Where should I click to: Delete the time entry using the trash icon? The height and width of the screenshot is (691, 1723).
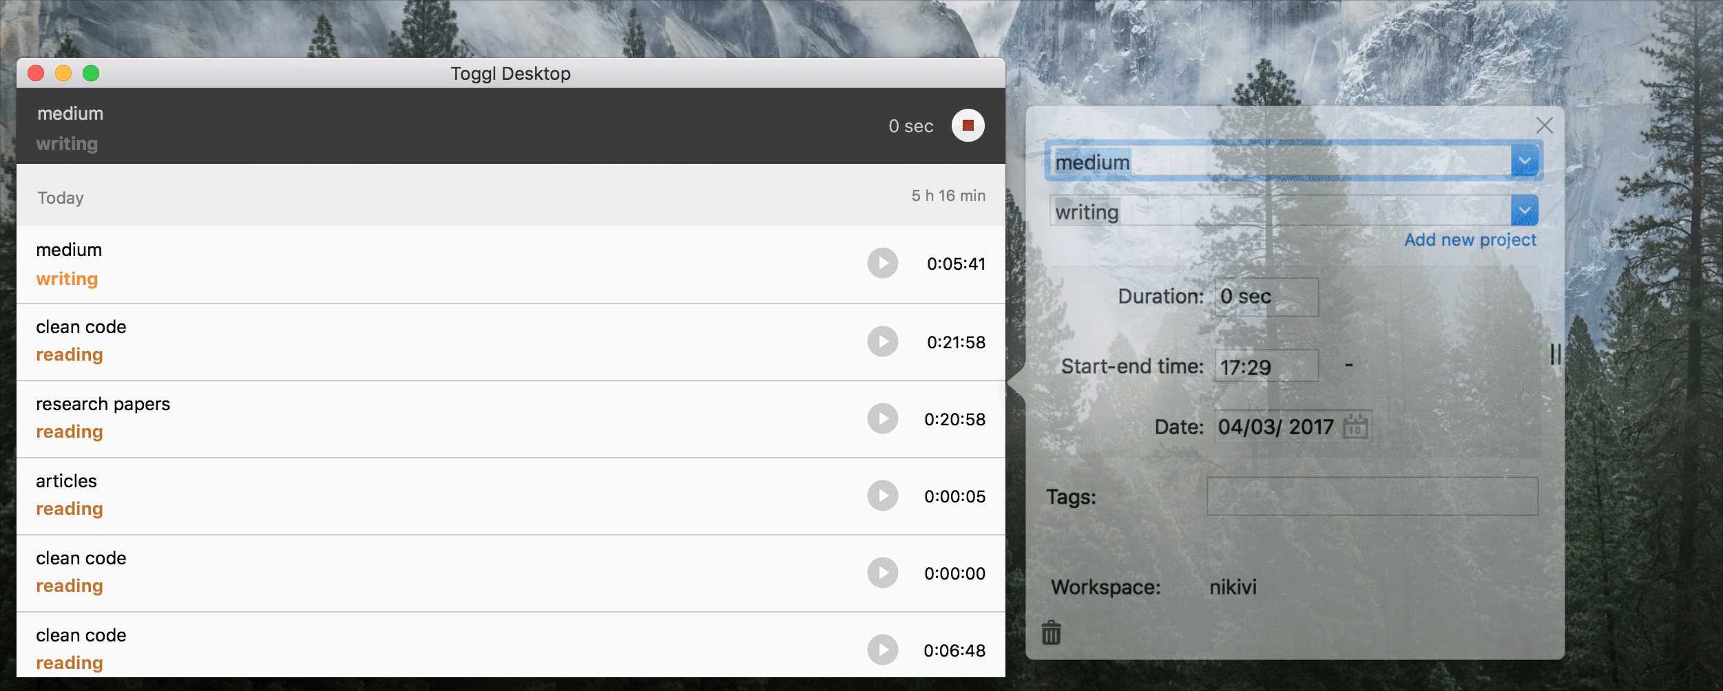point(1051,632)
